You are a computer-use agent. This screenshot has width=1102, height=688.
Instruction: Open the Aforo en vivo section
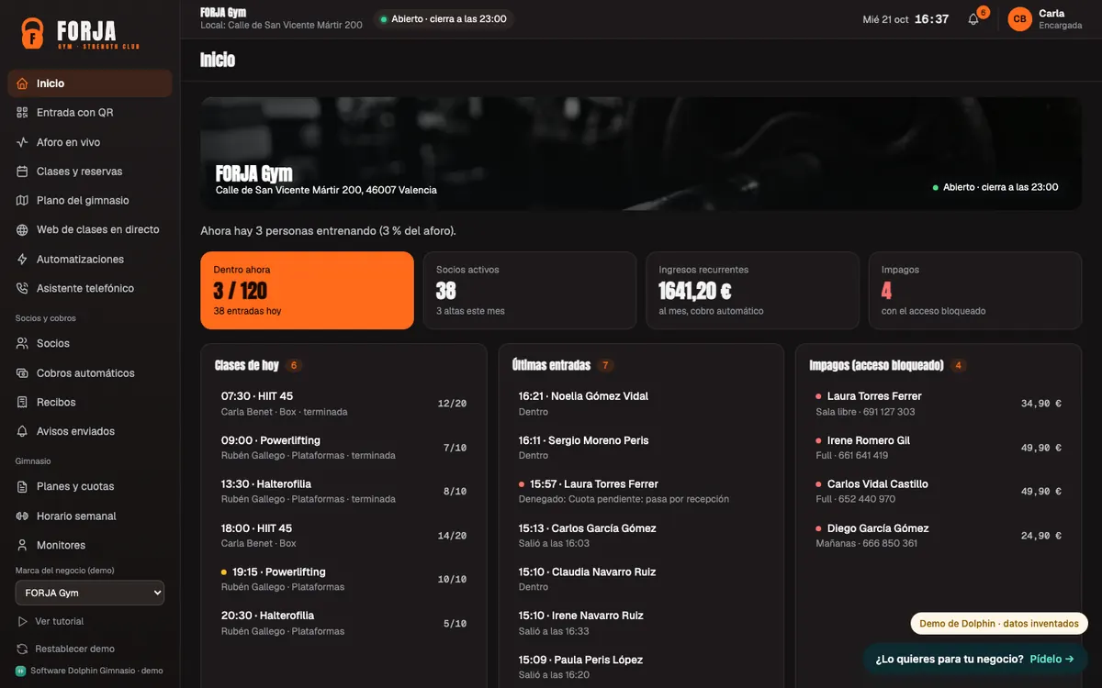tap(90, 142)
